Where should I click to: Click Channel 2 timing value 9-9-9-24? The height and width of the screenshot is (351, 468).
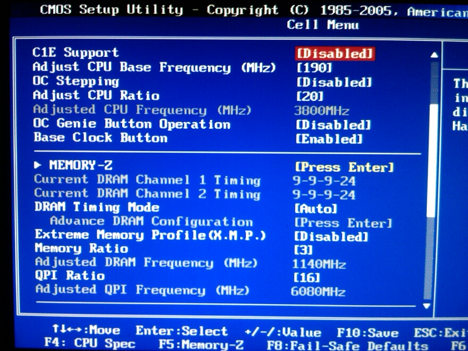coord(324,195)
